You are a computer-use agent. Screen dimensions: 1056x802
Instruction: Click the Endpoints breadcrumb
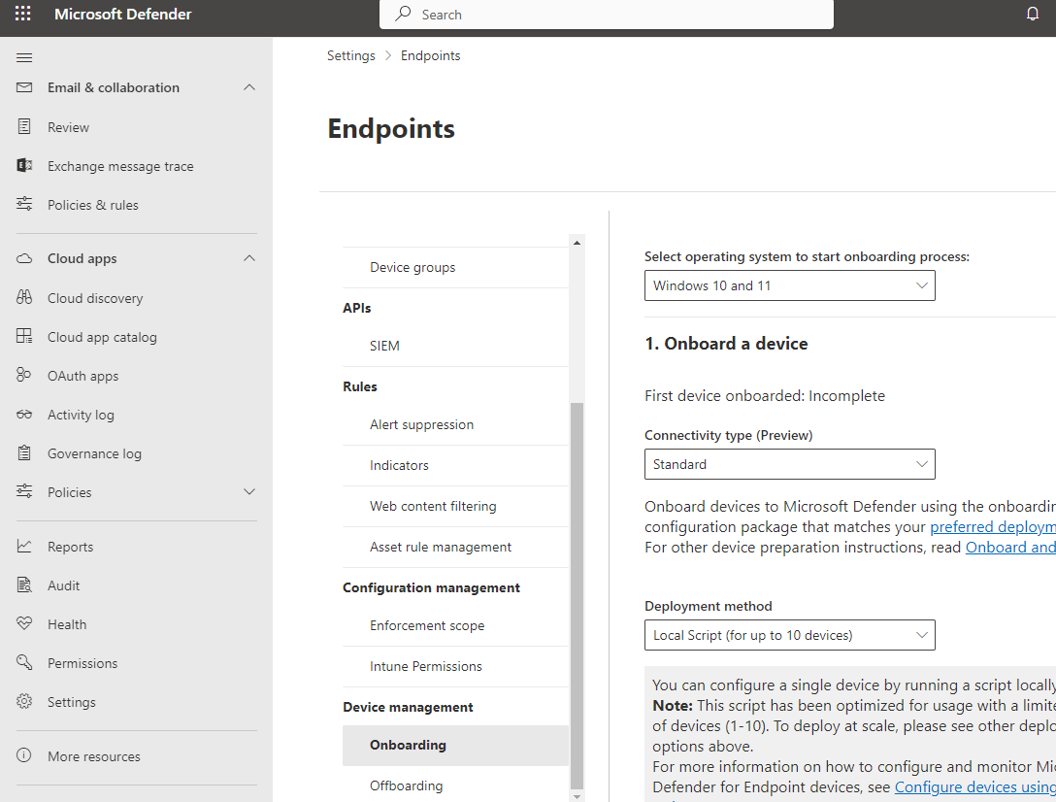click(x=430, y=56)
